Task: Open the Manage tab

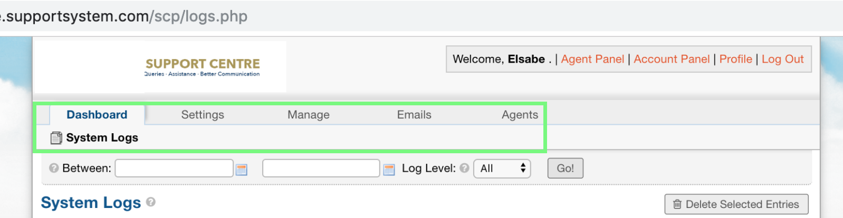Action: point(309,115)
